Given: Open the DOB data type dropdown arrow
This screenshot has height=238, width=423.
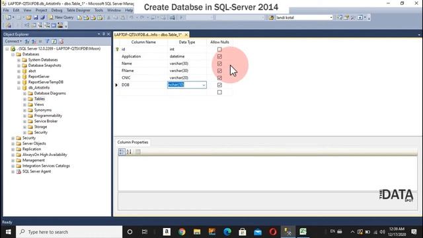Looking at the screenshot, I should pyautogui.click(x=204, y=85).
